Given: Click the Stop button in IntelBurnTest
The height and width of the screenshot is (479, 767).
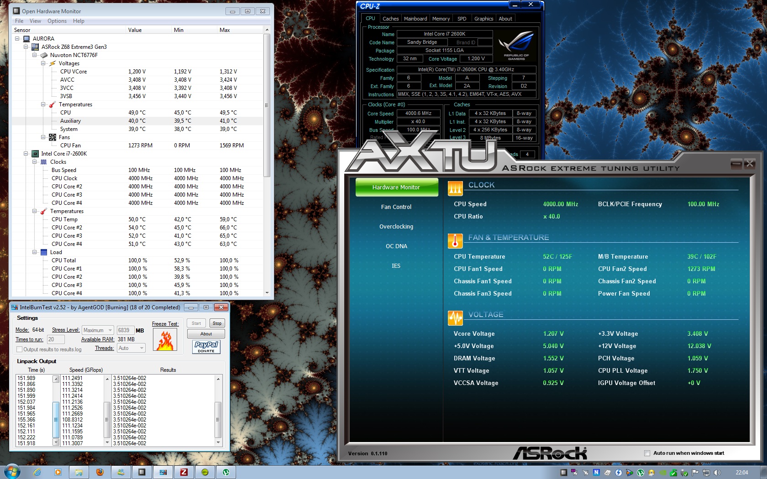Looking at the screenshot, I should tap(217, 323).
